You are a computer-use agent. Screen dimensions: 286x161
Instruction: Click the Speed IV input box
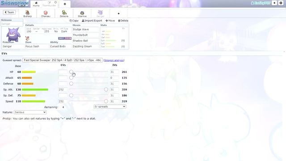pyautogui.click(x=114, y=101)
